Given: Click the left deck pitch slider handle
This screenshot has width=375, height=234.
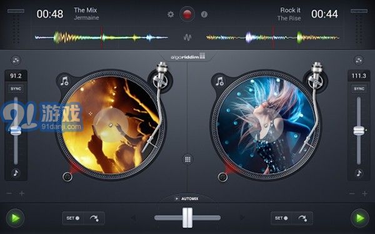Looking at the screenshot, I should (16, 131).
